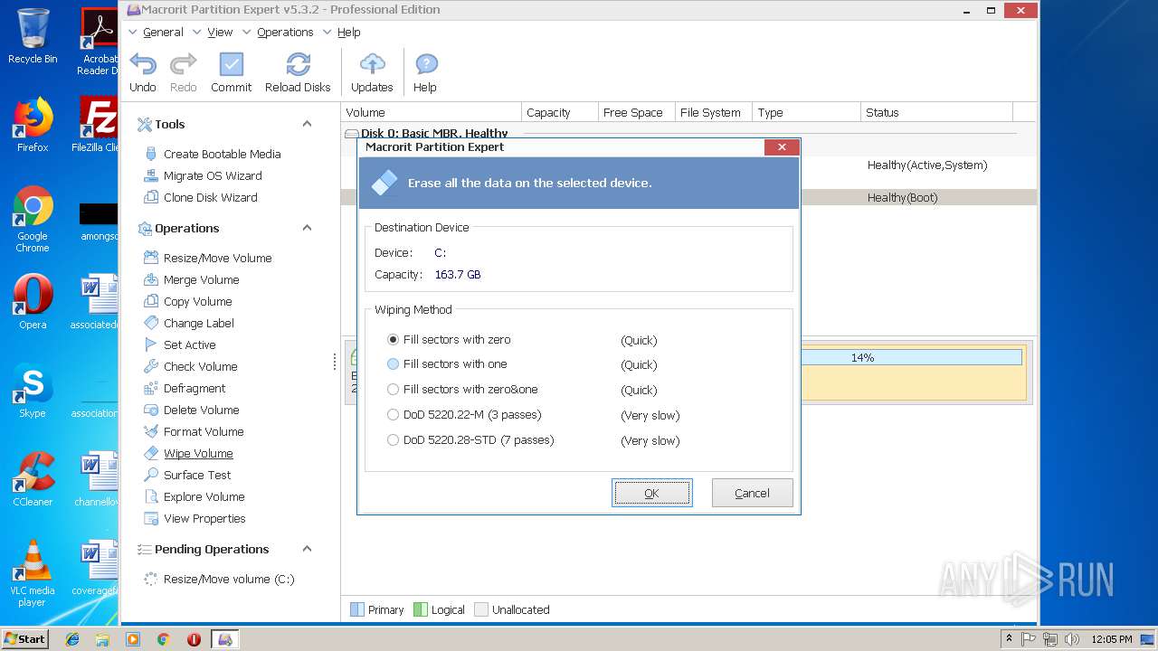
Task: Click the Redo toolbar icon
Action: 184,65
